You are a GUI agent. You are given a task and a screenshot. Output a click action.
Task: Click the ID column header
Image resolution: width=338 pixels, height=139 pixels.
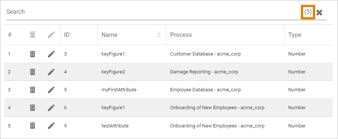click(67, 35)
